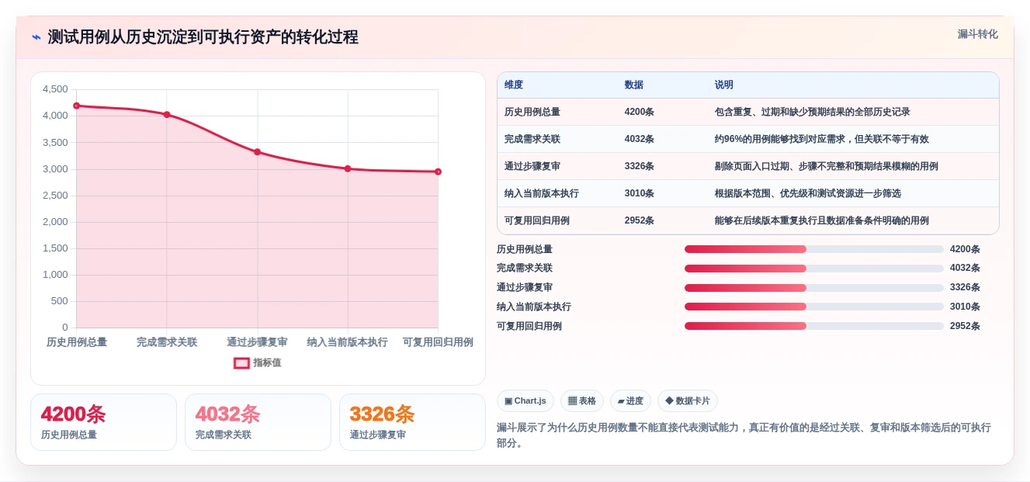Click description starting 约96%的用例
Viewport: 1030px width, 482px height.
click(x=821, y=139)
